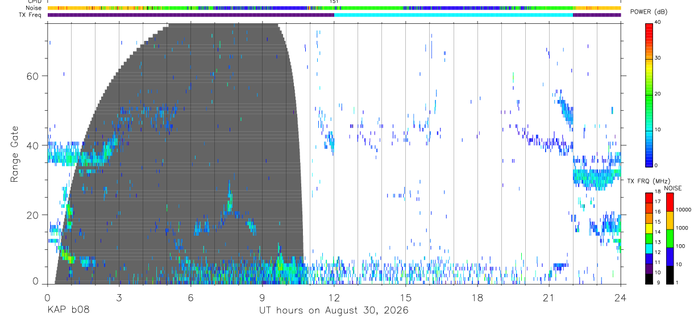698x322 pixels.
Task: Click the KAP b08 label
Action: [68, 311]
